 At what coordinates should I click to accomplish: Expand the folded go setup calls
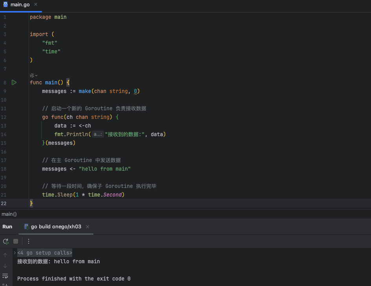pyautogui.click(x=15, y=253)
